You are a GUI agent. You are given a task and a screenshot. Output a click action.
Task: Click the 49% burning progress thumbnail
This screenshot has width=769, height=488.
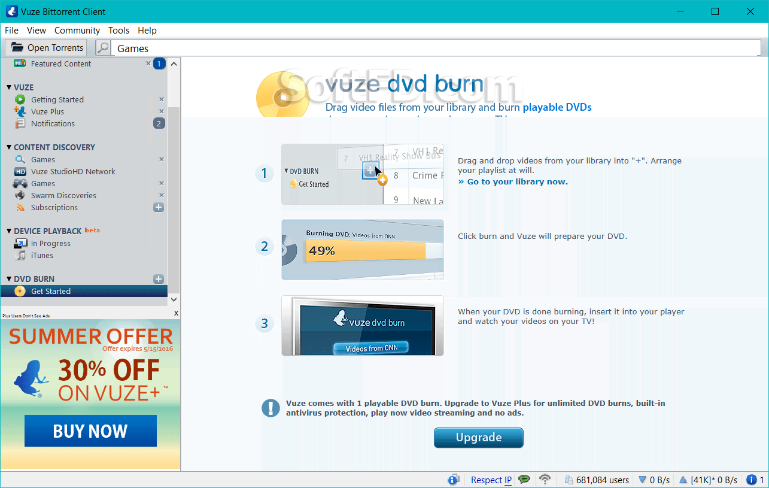(363, 250)
